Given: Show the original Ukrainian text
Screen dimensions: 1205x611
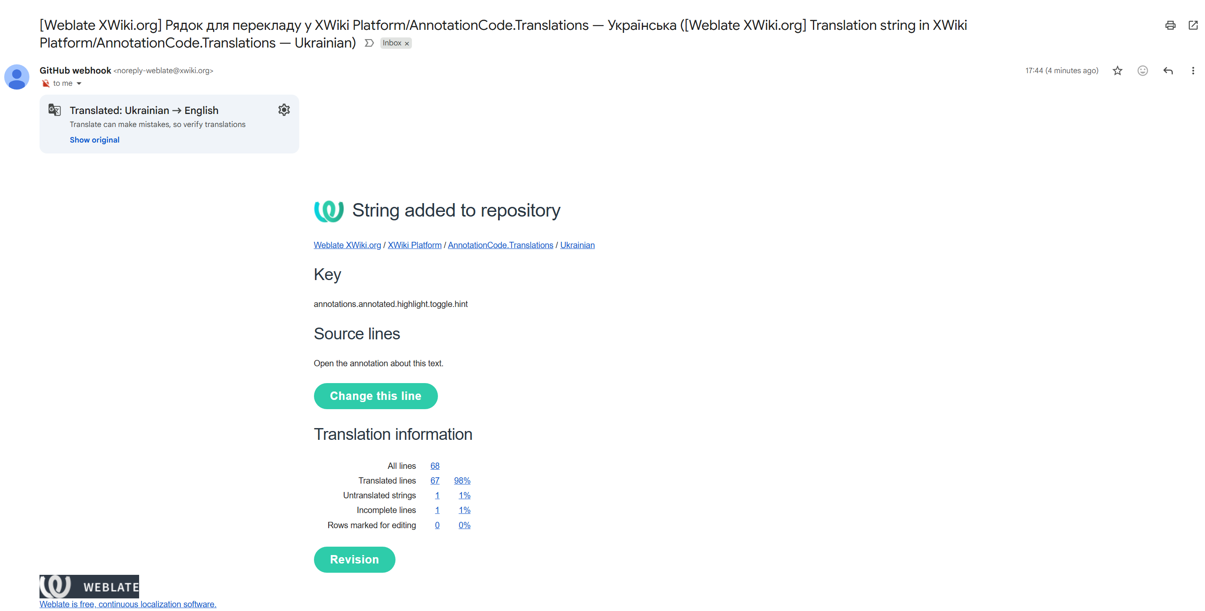Looking at the screenshot, I should (x=95, y=140).
